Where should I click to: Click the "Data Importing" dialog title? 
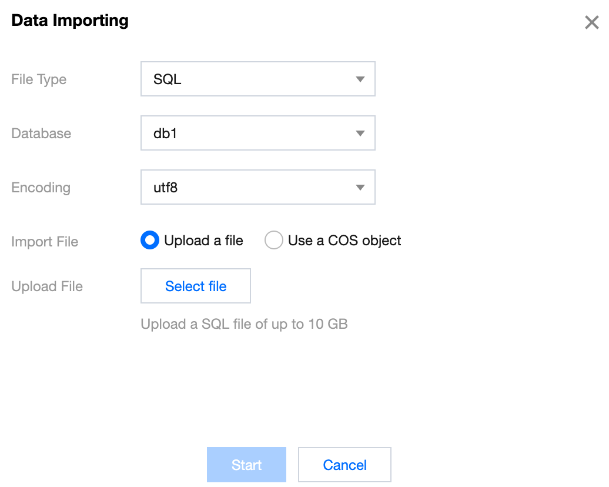point(70,21)
